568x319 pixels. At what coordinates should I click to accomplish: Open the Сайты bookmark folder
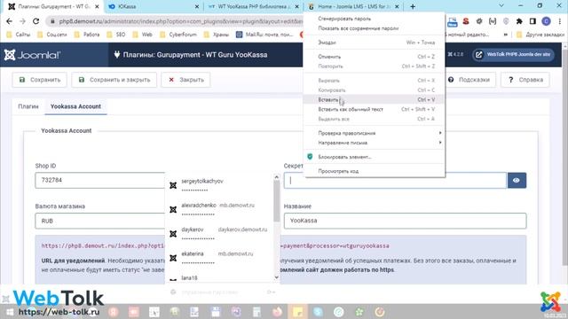19,35
